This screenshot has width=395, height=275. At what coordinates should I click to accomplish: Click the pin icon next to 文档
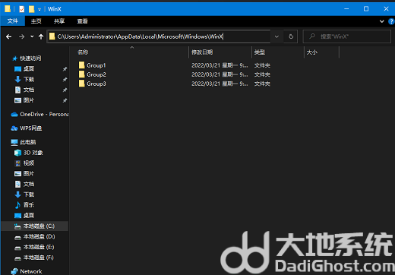(65, 90)
